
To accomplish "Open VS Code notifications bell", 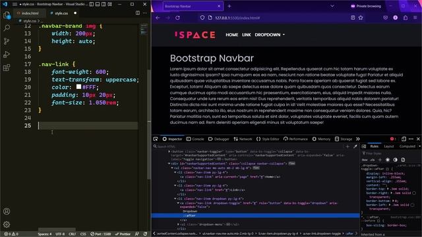I will 145,234.
